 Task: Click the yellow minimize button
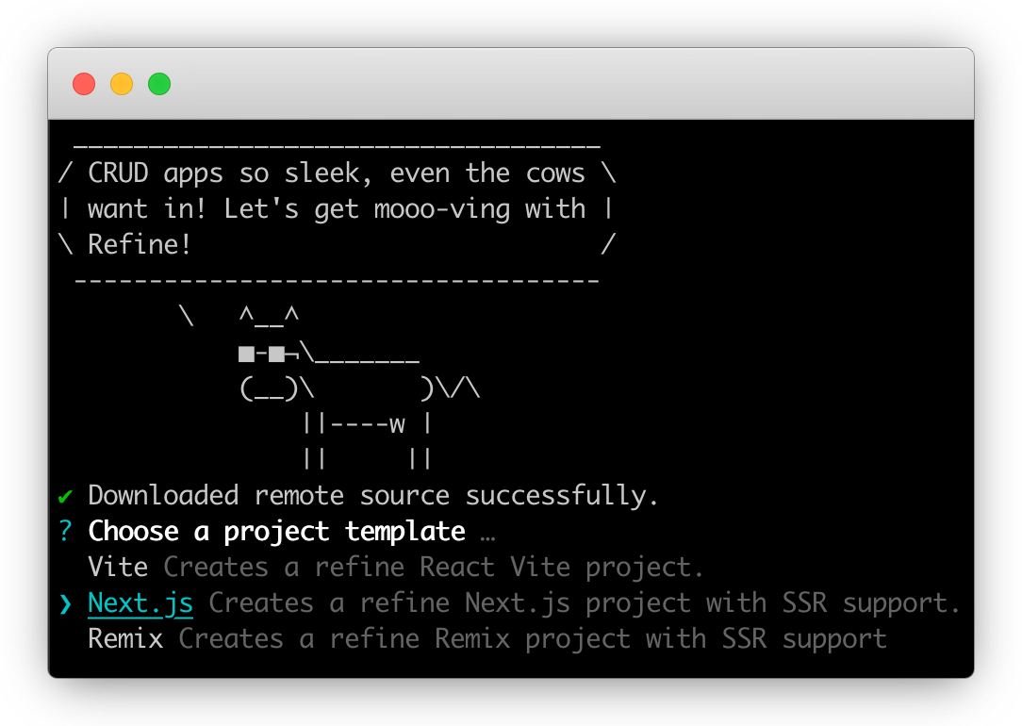click(122, 84)
